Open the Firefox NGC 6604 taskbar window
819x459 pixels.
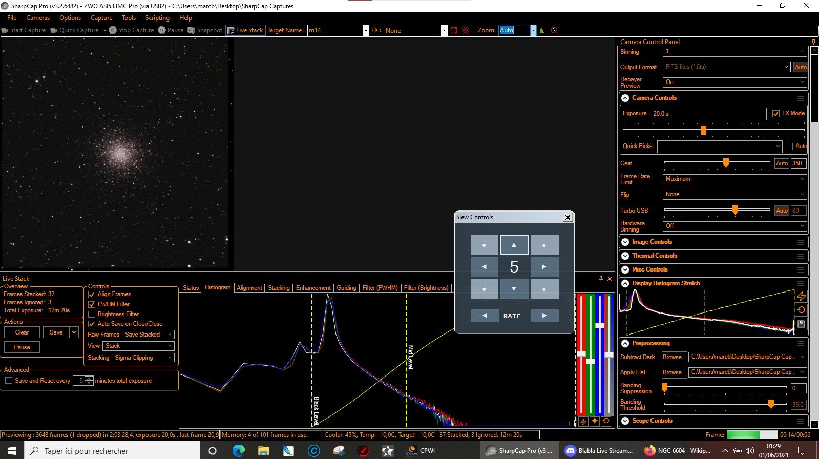677,451
